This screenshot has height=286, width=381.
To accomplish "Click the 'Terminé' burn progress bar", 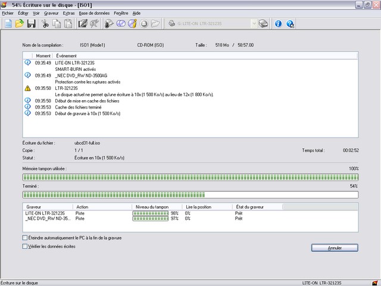I will click(x=190, y=194).
